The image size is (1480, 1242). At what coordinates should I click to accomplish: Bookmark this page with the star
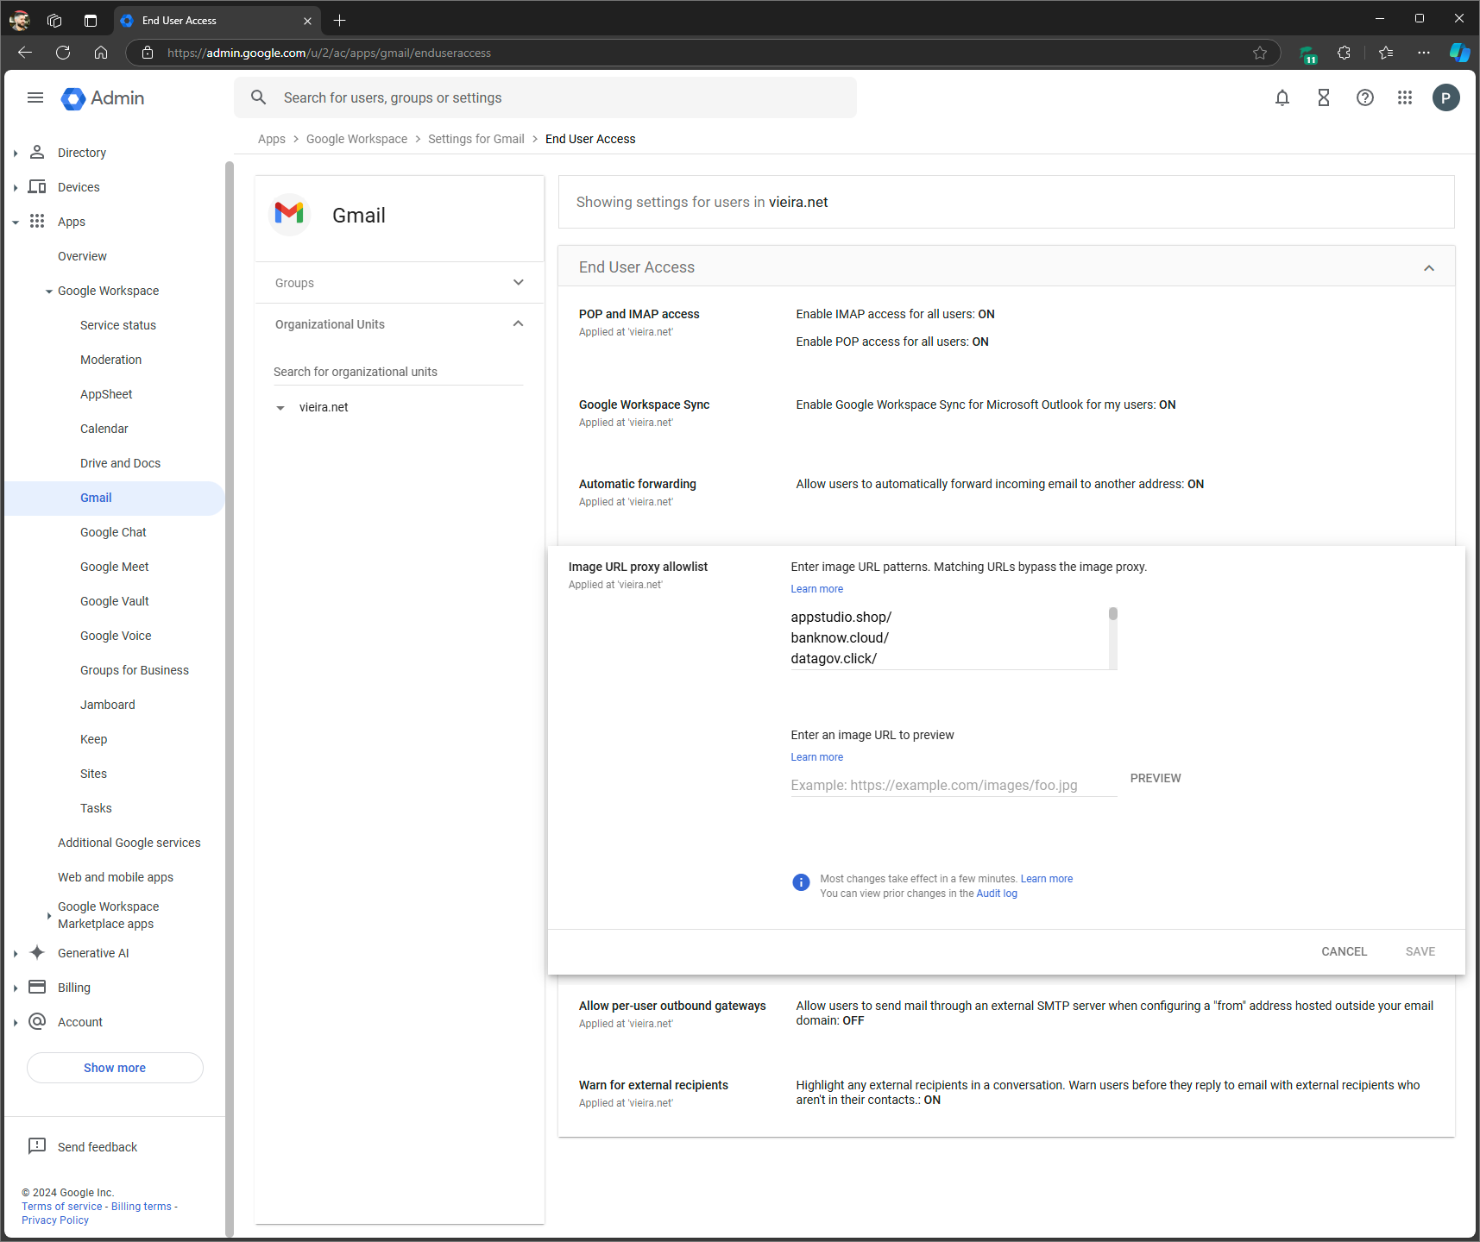[1260, 53]
